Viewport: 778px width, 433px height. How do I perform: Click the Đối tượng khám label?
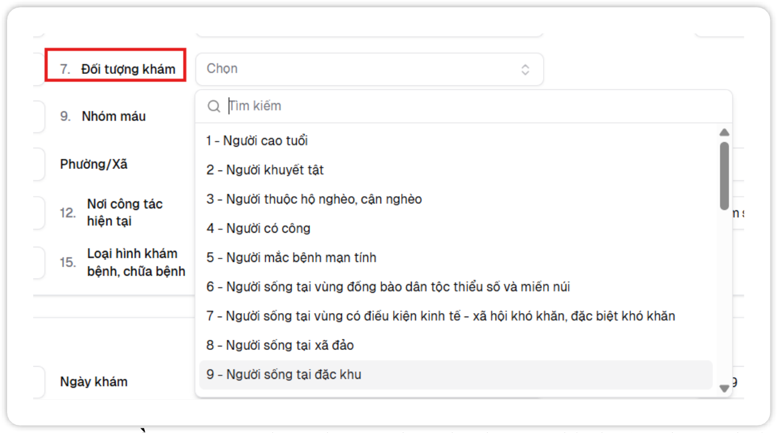click(x=128, y=69)
